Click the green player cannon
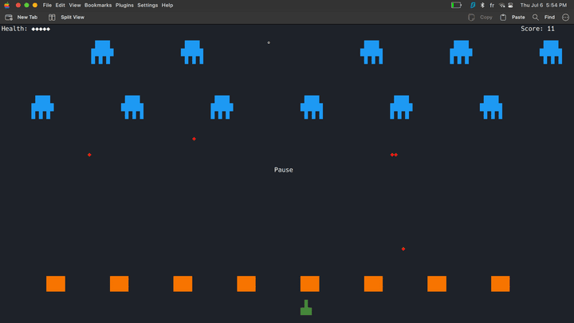 [x=306, y=308]
